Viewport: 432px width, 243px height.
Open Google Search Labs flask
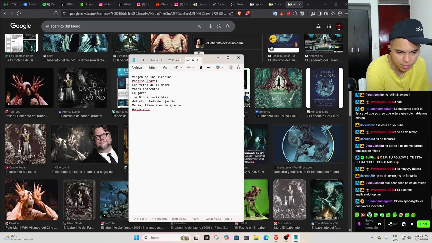318,26
